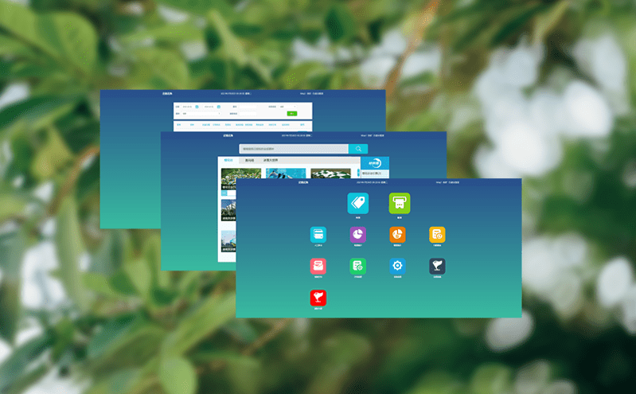Click the green document settings icon
Screen dimensions: 636x394
point(357,267)
